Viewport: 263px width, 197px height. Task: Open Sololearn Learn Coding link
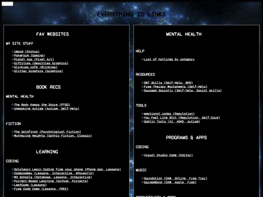tap(67, 169)
